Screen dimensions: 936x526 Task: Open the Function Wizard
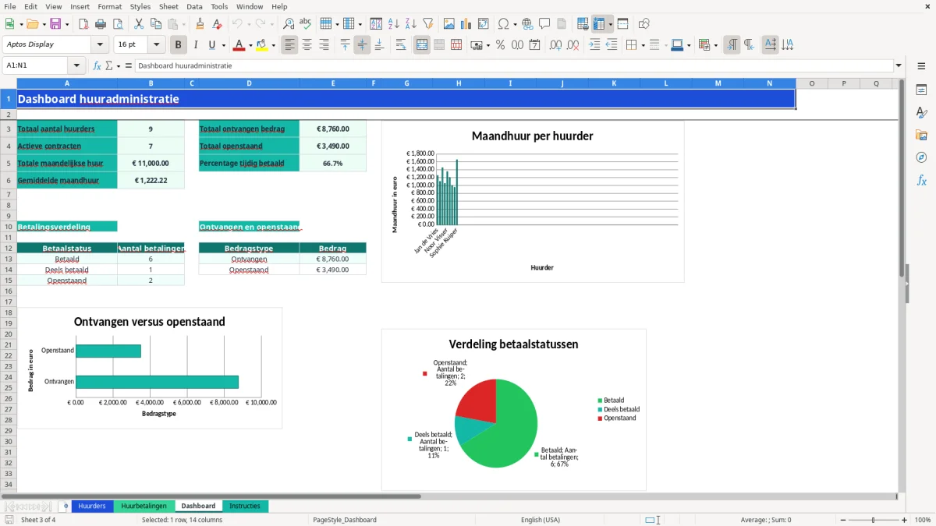click(97, 65)
